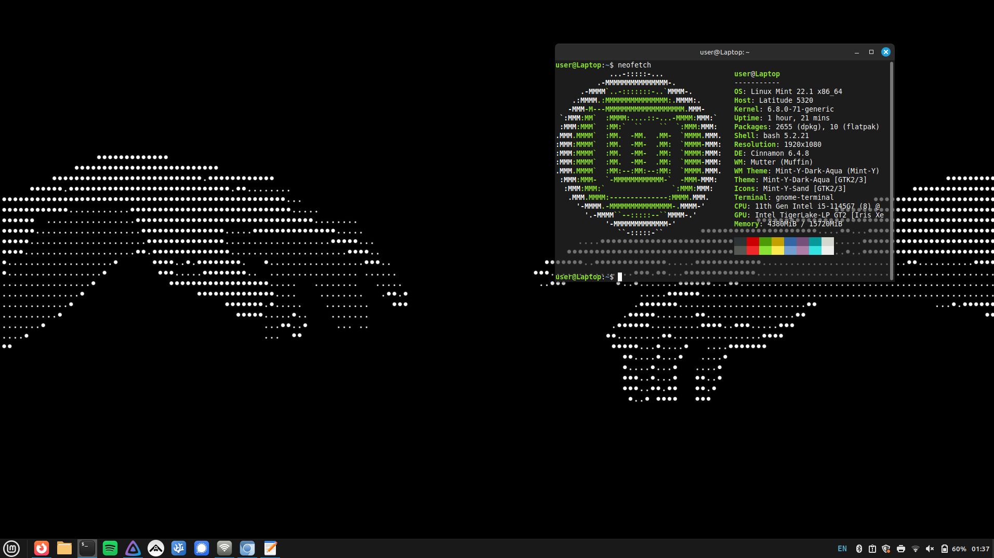The image size is (994, 558).
Task: Open the update manager shield icon
Action: 886,549
